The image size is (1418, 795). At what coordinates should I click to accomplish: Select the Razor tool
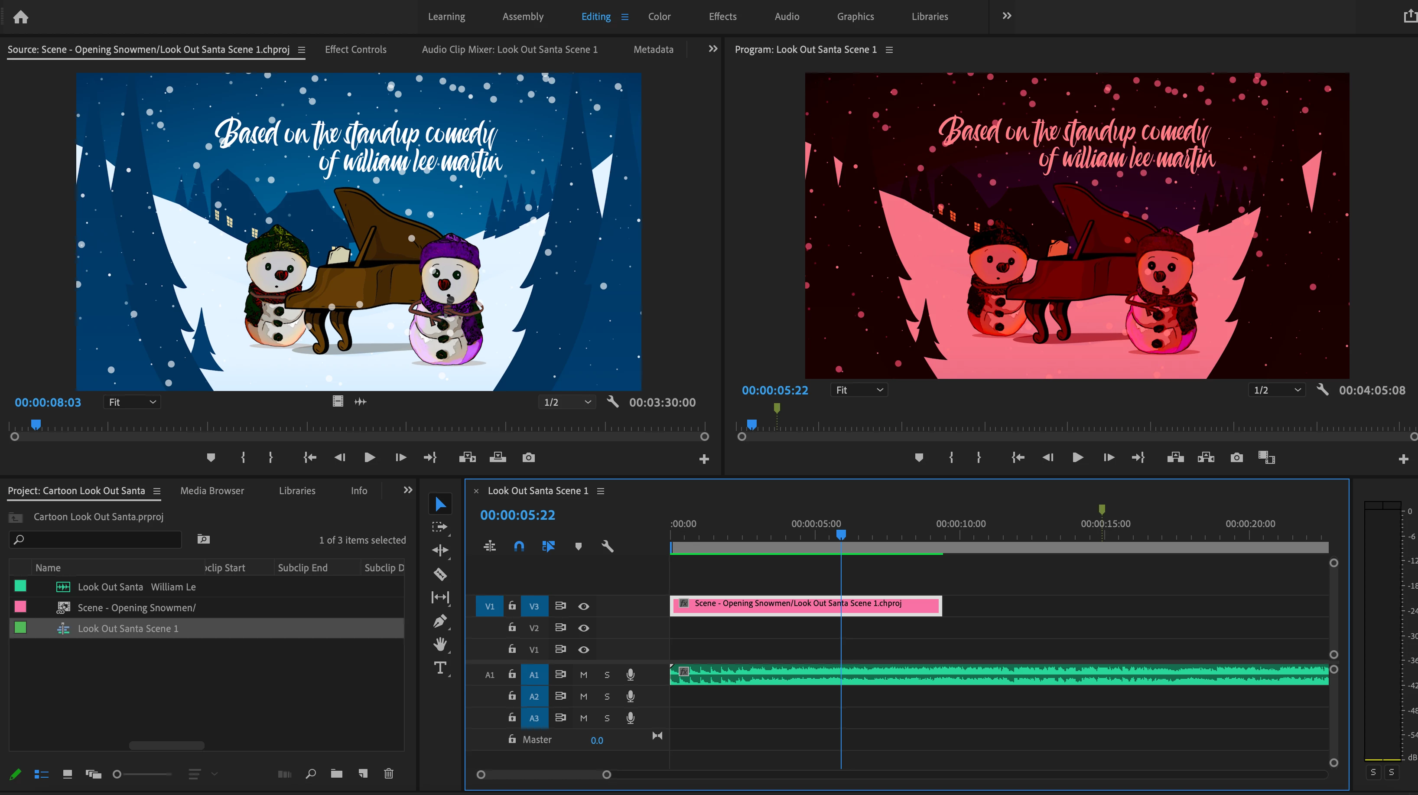tap(440, 573)
